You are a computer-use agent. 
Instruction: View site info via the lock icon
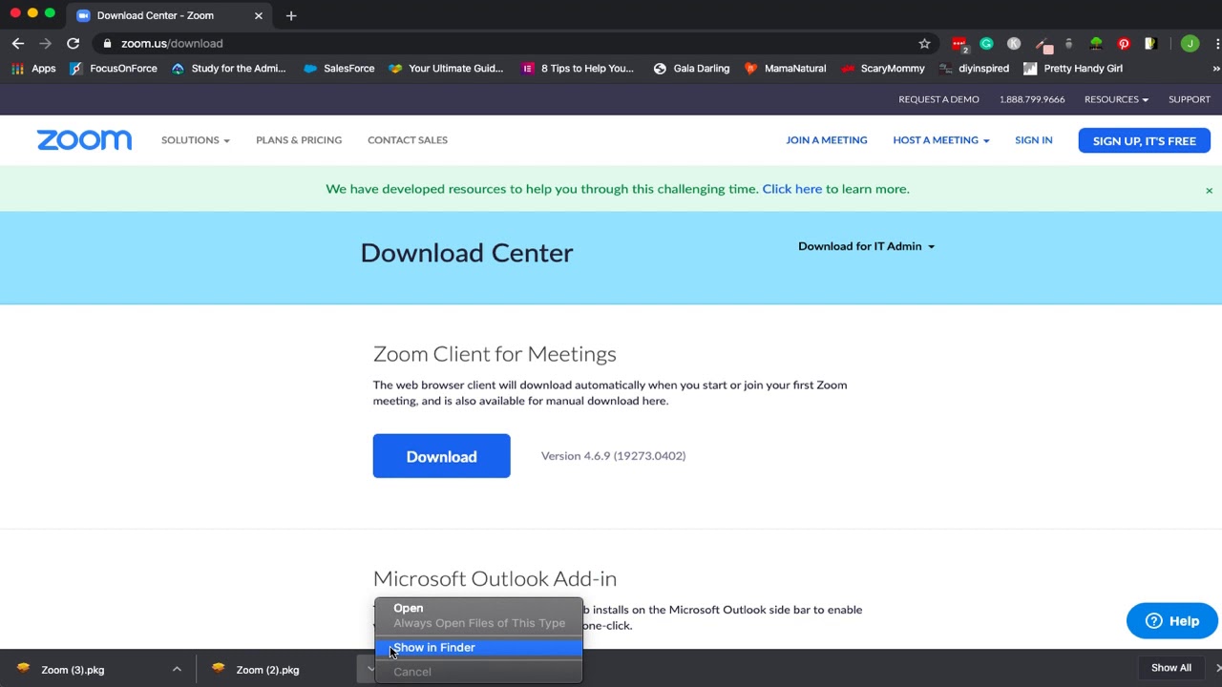tap(107, 43)
